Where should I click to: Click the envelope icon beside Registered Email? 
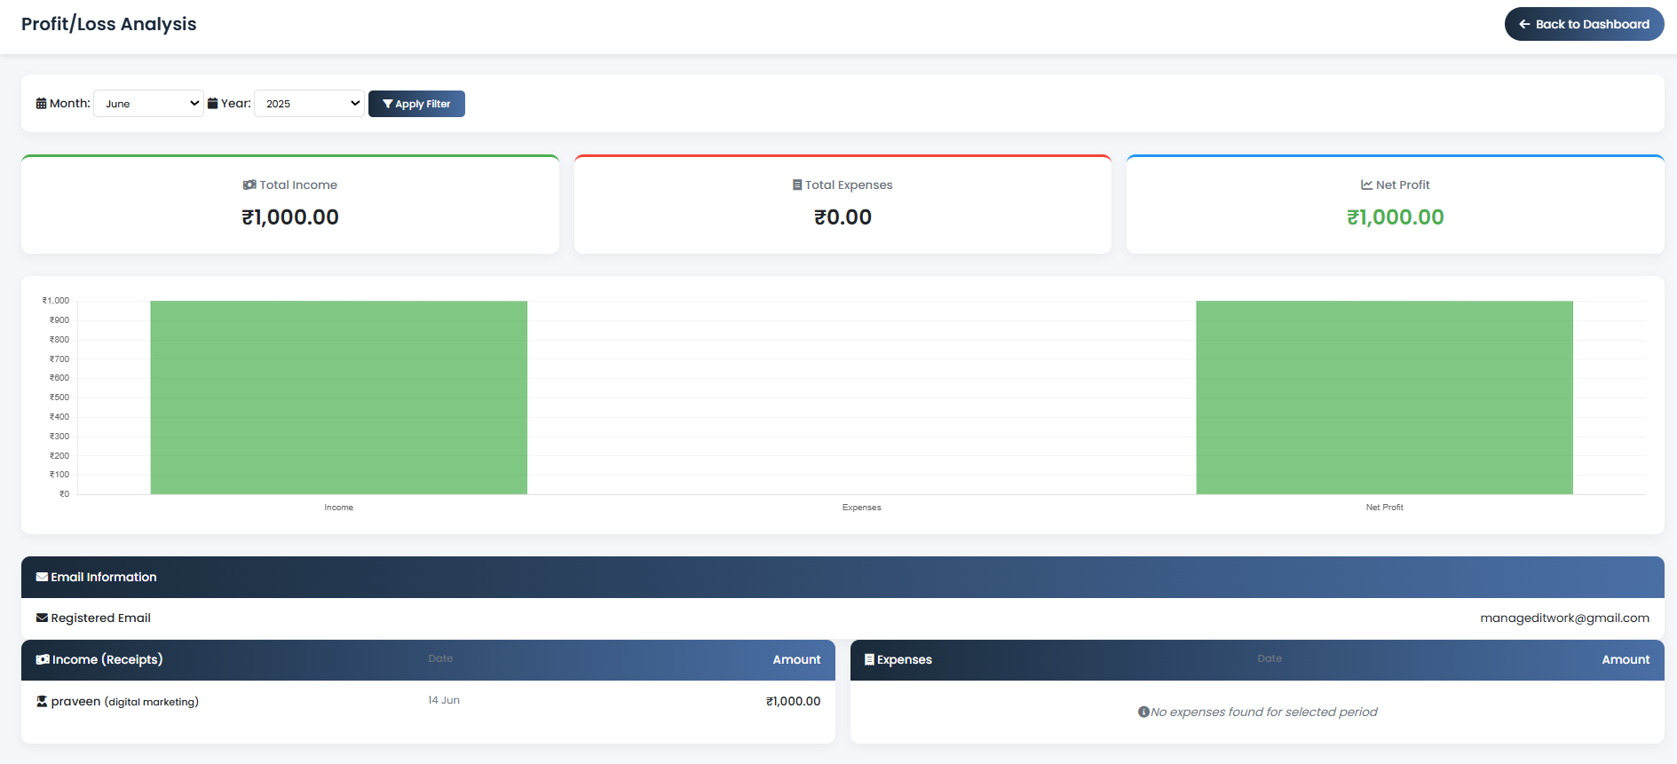(x=42, y=618)
